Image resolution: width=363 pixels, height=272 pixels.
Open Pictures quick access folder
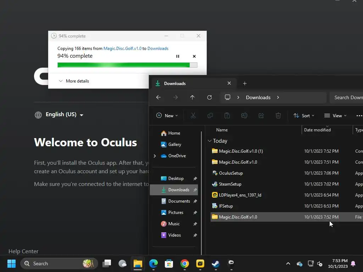[172, 212]
